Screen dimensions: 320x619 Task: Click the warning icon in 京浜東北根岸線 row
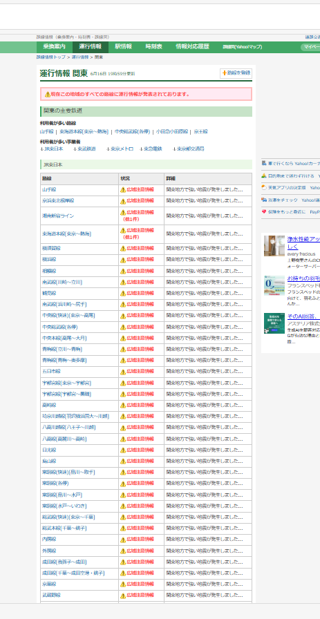[x=123, y=201]
